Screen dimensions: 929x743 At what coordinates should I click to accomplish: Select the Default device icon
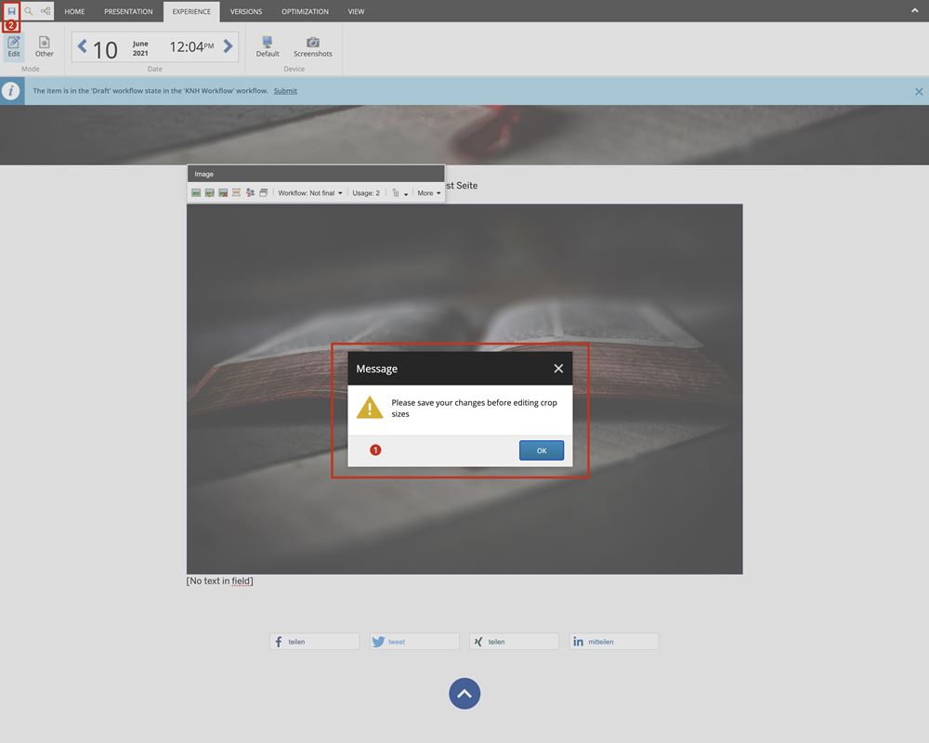pos(268,46)
